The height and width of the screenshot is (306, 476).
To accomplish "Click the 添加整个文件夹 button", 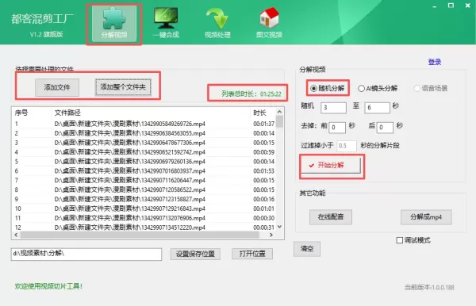I will coord(123,87).
